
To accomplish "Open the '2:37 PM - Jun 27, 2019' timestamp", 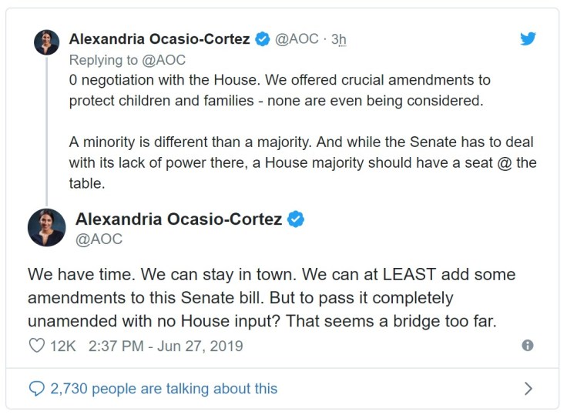I will pyautogui.click(x=166, y=346).
